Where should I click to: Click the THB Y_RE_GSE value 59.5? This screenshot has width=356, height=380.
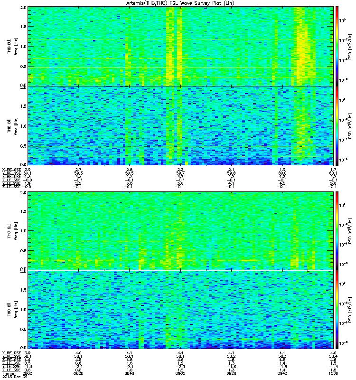[130, 173]
